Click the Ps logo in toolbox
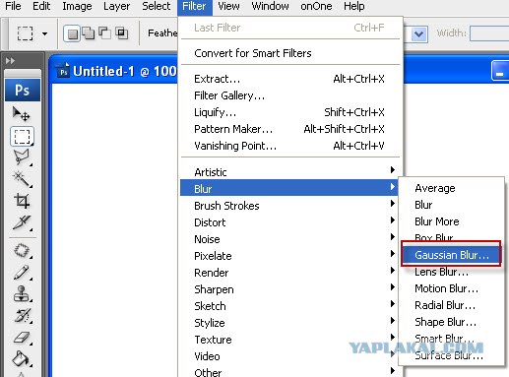509x377 pixels. point(23,90)
